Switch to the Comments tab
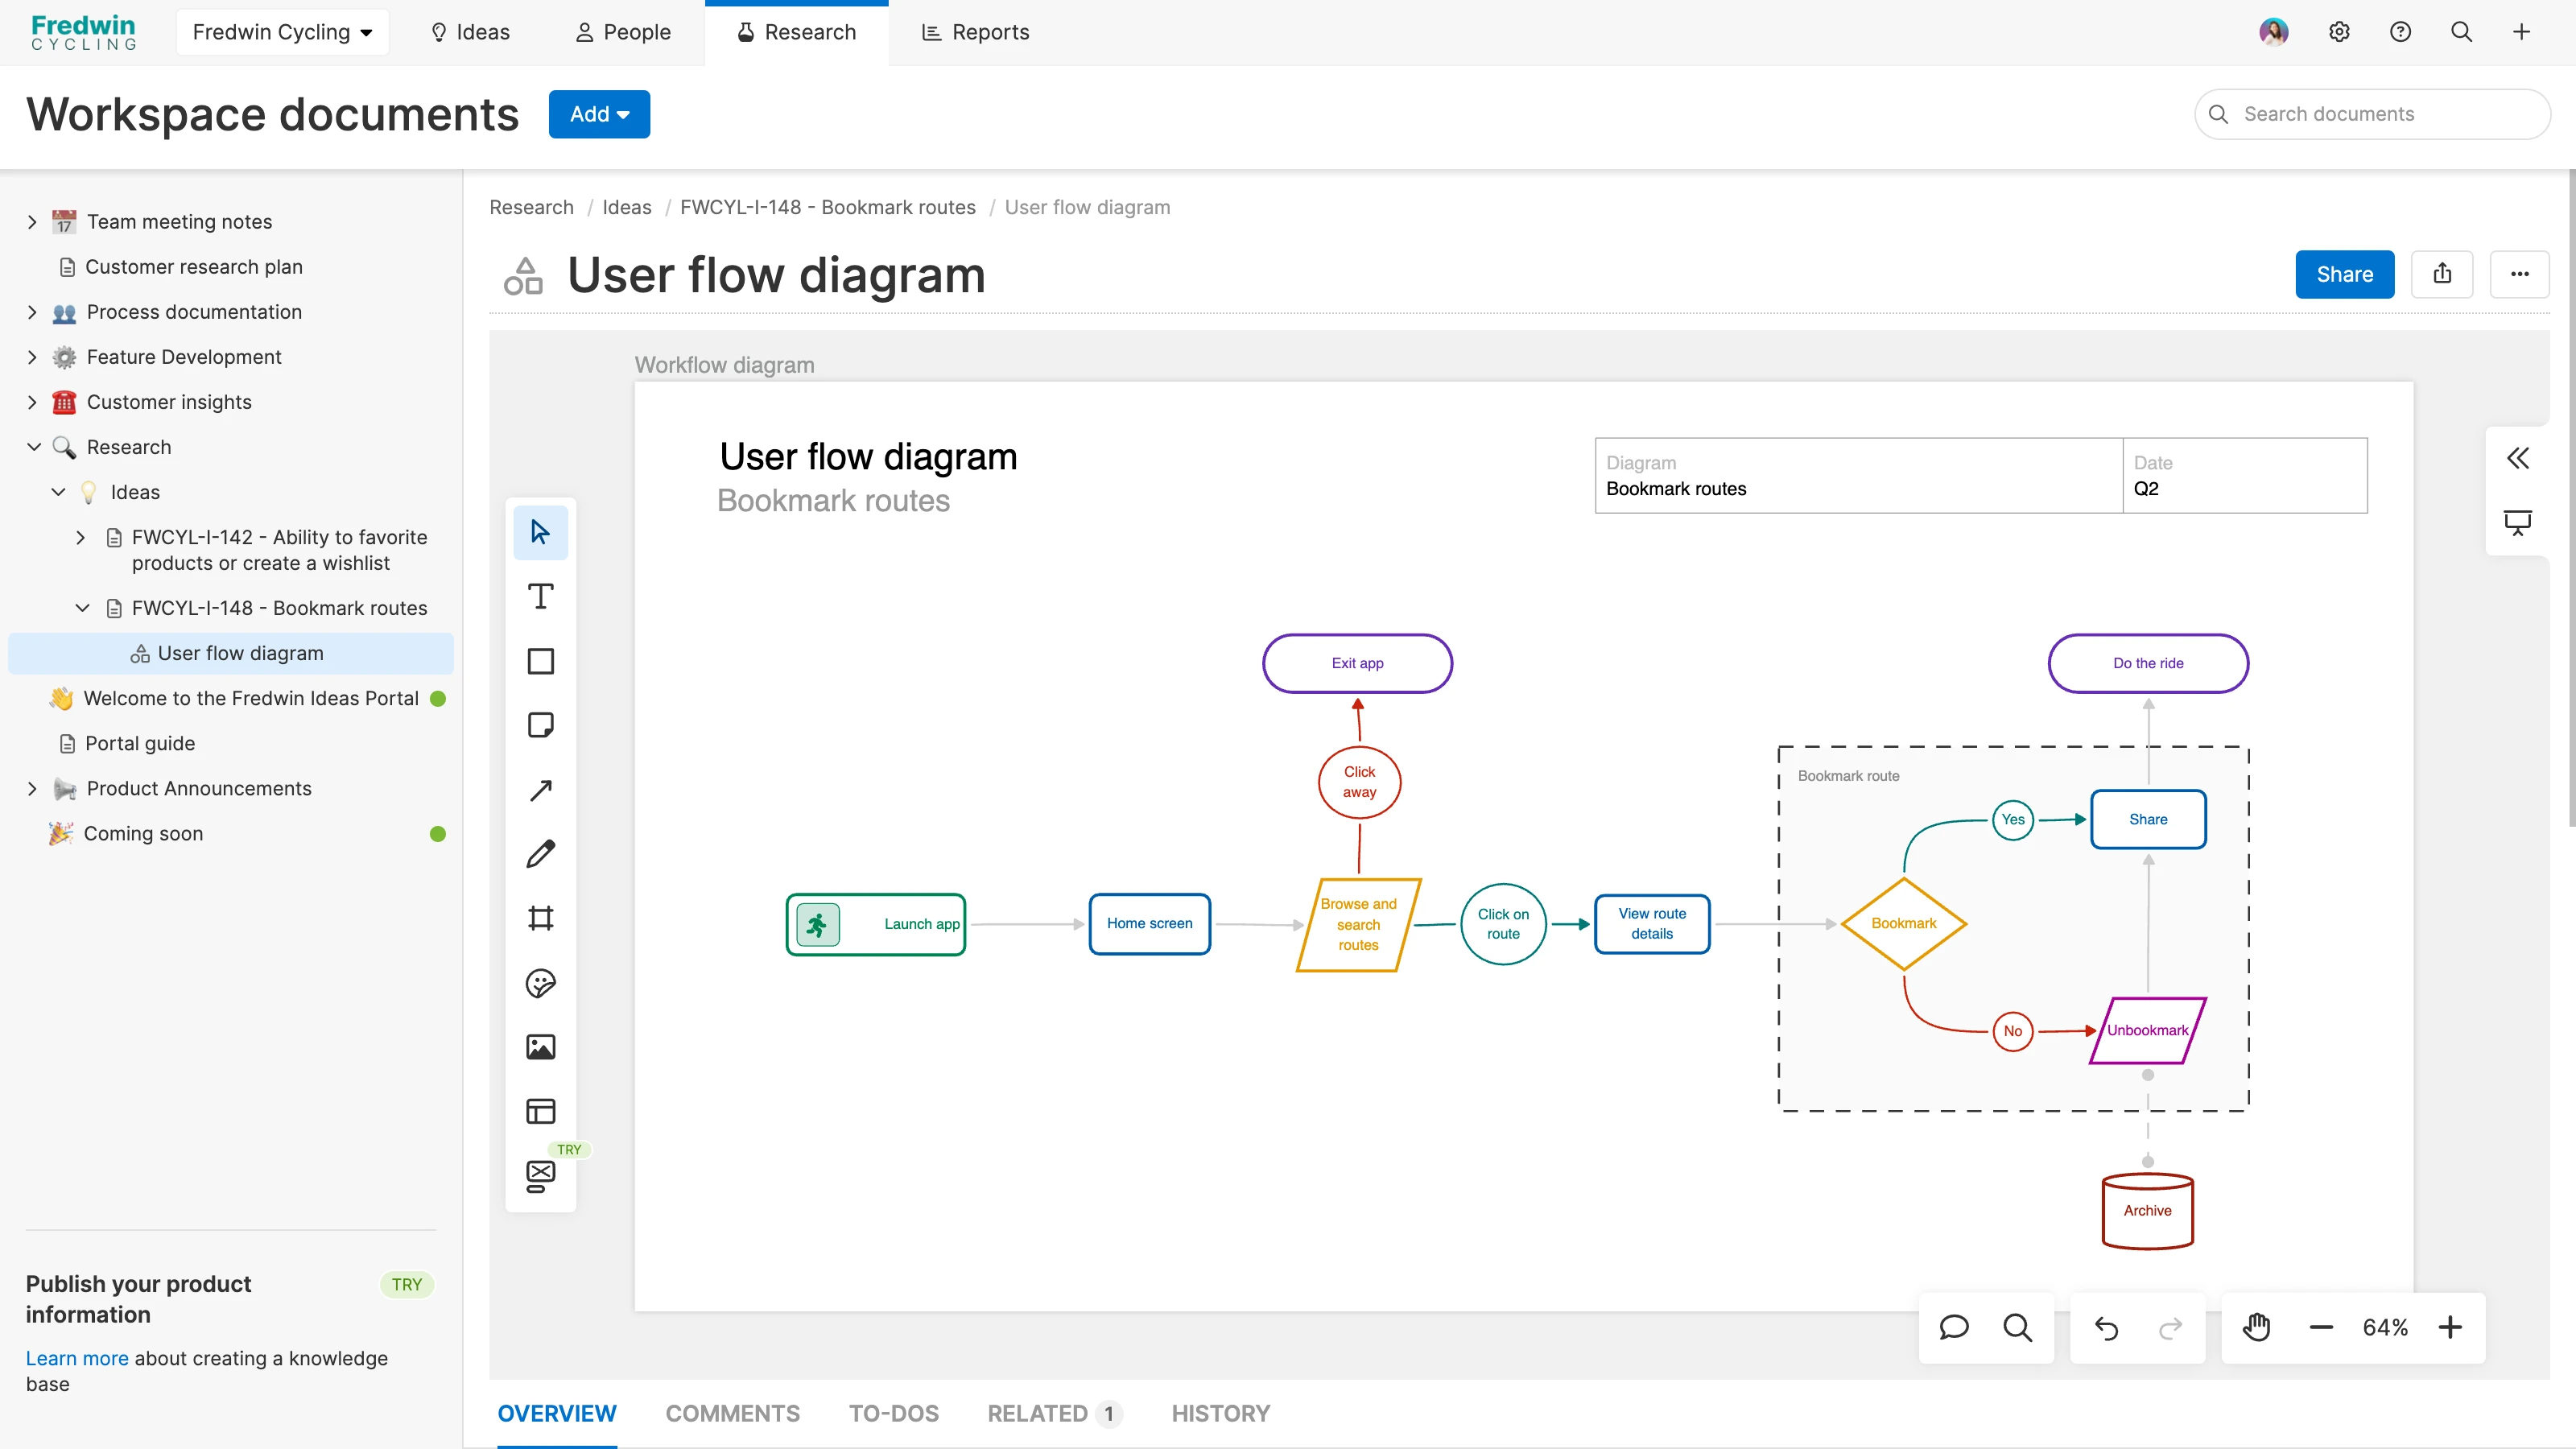2576x1449 pixels. (x=732, y=1413)
